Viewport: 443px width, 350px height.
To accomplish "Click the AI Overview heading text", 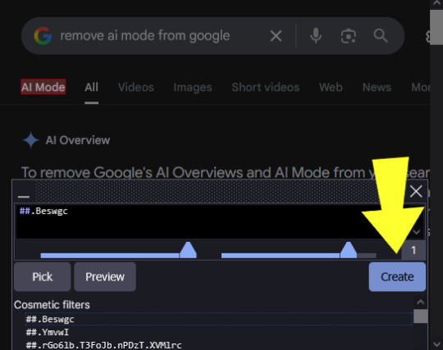I will click(x=78, y=140).
